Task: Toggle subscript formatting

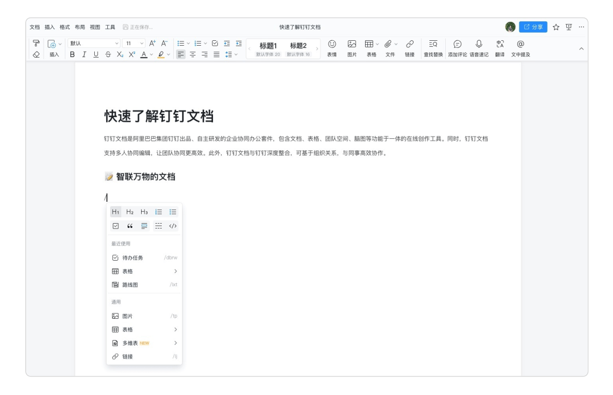Action: point(120,54)
